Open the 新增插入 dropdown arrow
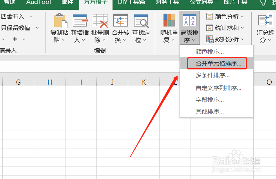Image resolution: width=276 pixels, height=179 pixels. click(84, 40)
